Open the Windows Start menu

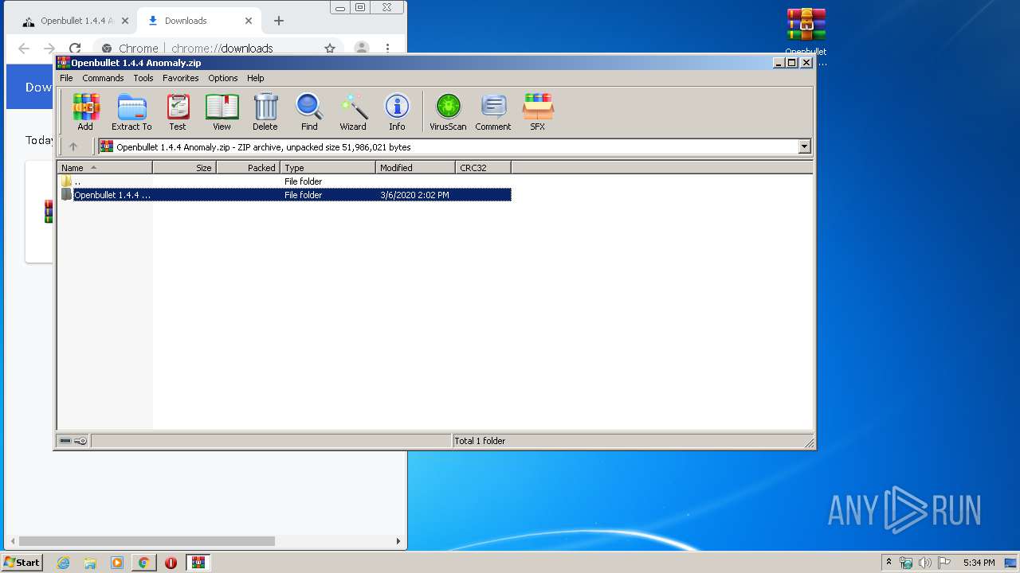click(22, 563)
